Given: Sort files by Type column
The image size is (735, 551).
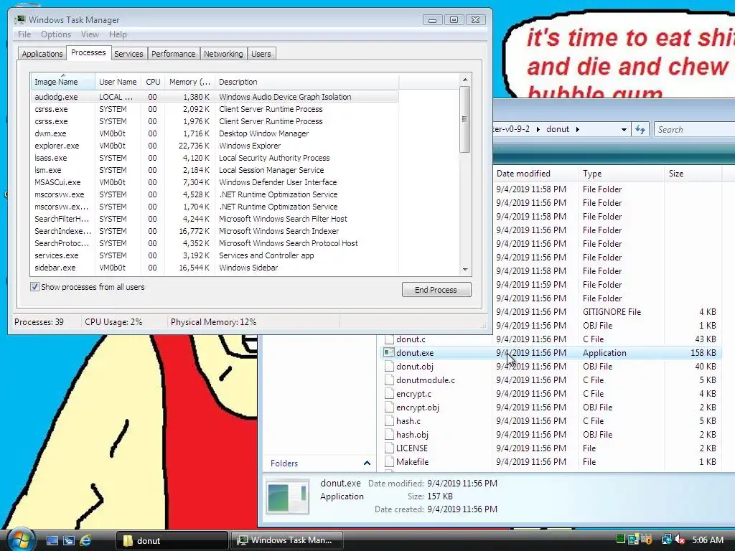Looking at the screenshot, I should click(621, 174).
